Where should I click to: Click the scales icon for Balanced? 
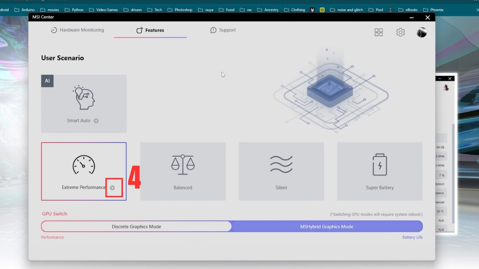pyautogui.click(x=183, y=165)
